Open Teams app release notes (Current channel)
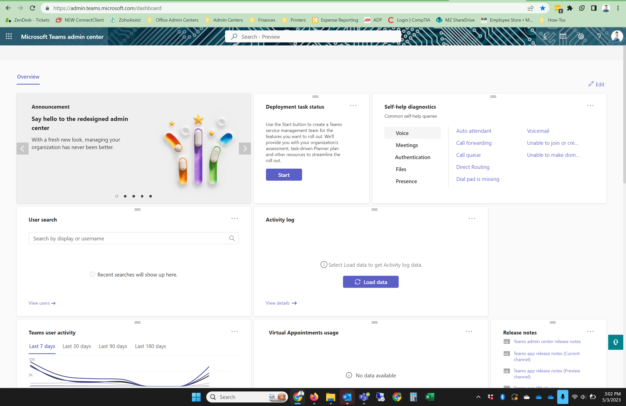Image resolution: width=626 pixels, height=406 pixels. pyautogui.click(x=546, y=357)
